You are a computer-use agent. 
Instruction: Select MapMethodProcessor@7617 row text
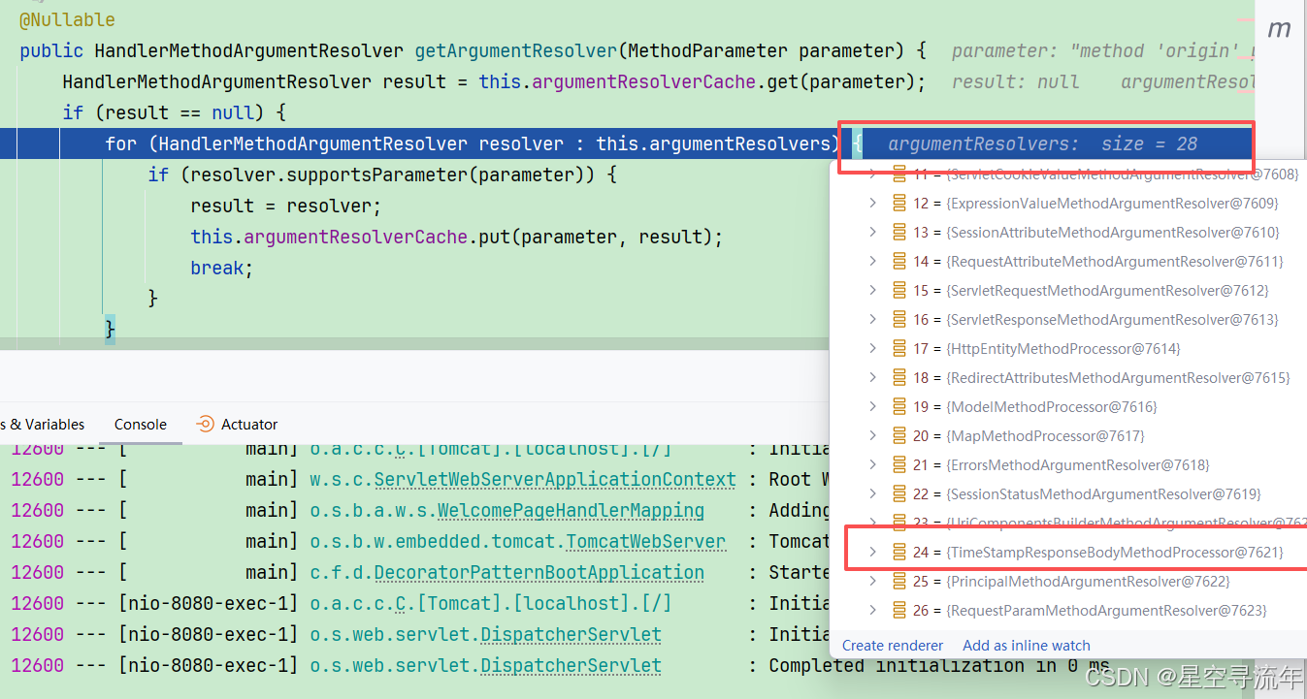(1046, 435)
